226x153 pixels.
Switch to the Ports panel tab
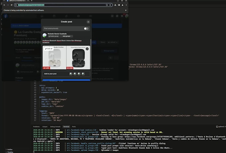pyautogui.click(x=74, y=127)
